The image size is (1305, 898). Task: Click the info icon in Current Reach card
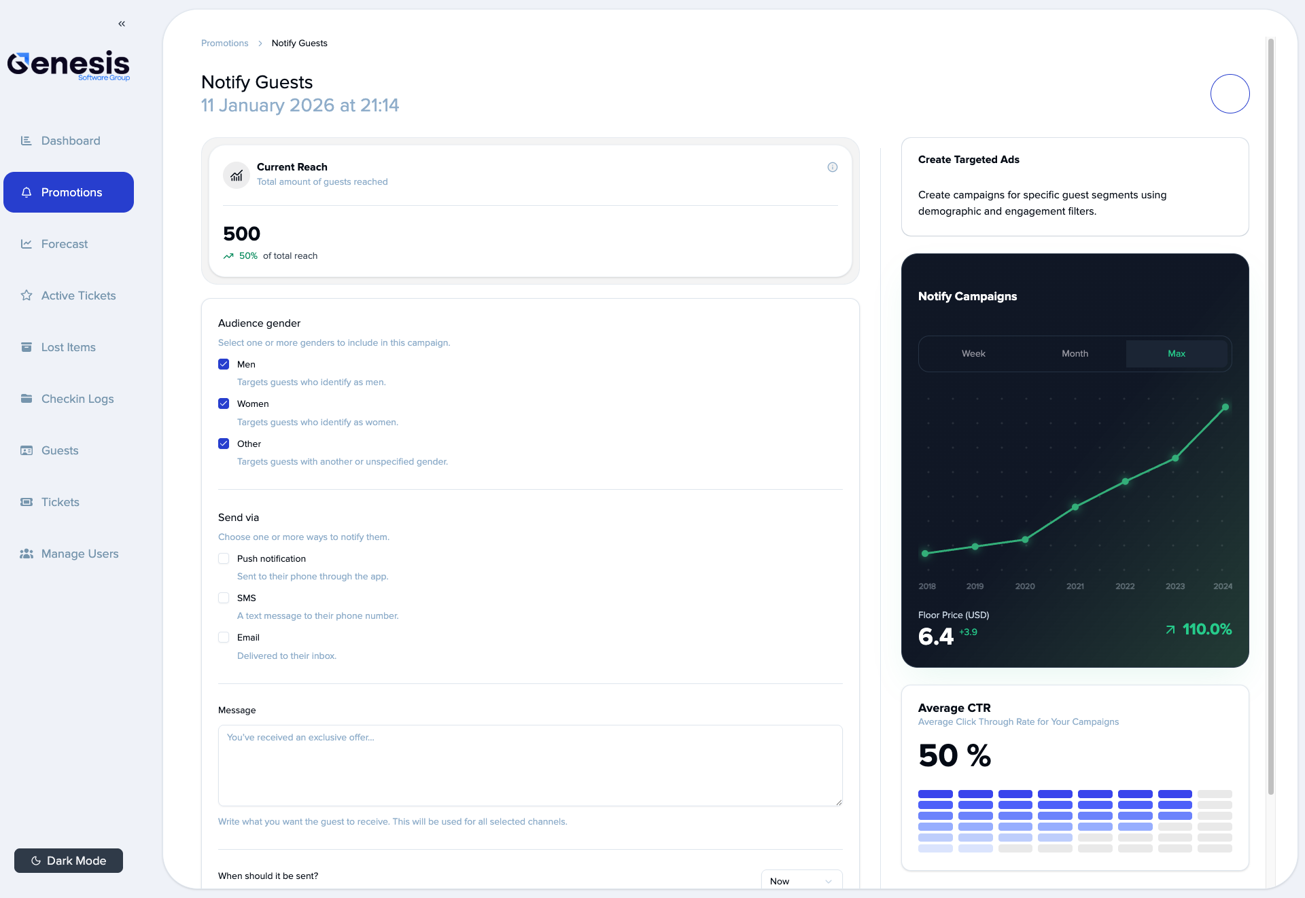coord(832,167)
